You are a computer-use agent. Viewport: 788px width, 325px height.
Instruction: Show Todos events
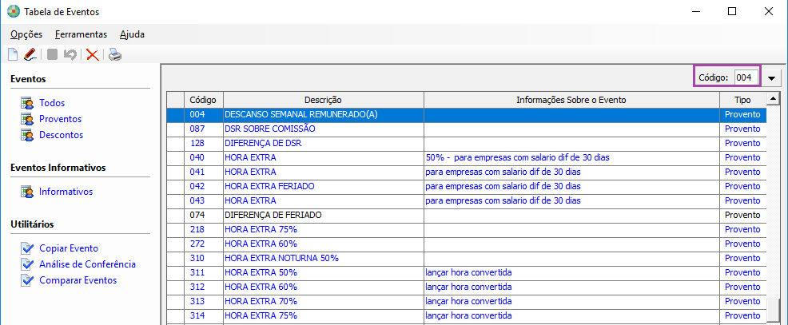point(52,103)
